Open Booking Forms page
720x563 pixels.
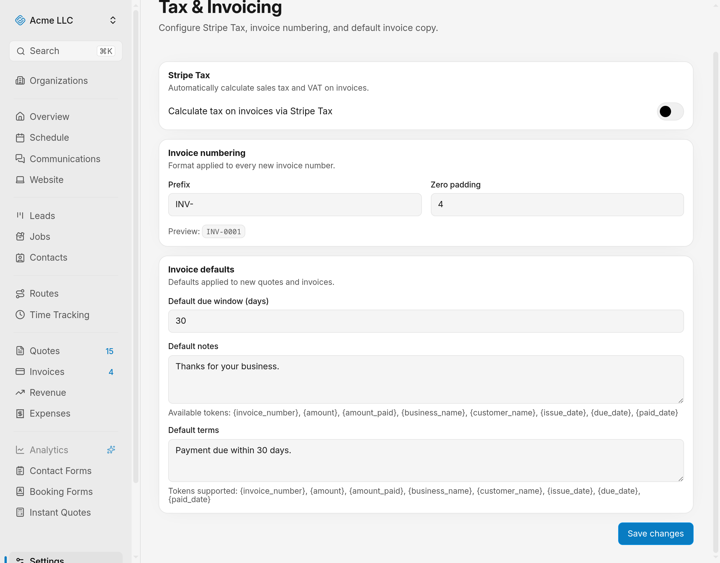66,492
